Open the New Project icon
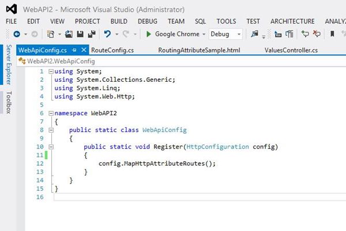Screen dimensions: 346x231 [x=51, y=34]
